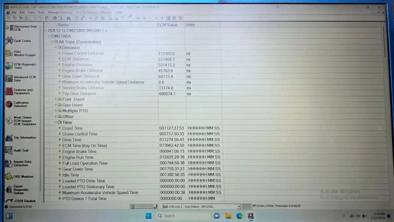Select the Engine Run Time row

coord(78,157)
